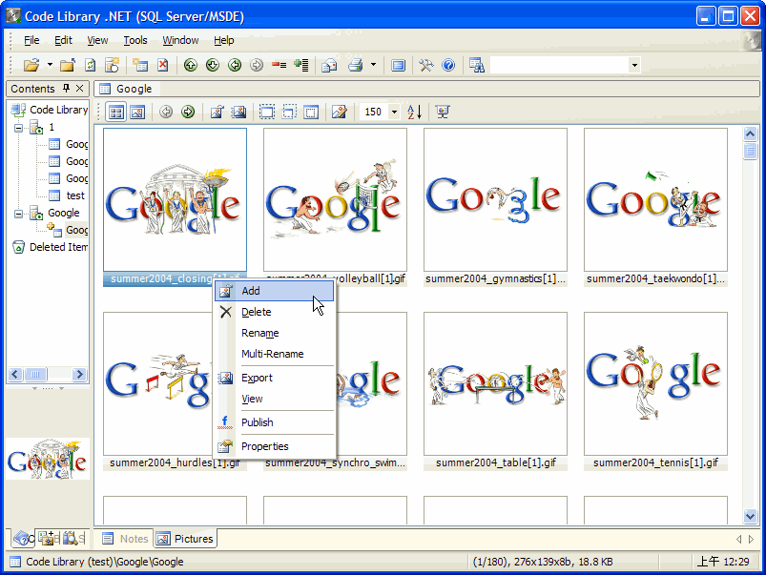Click the delete icon with red X
The image size is (766, 575).
tap(163, 65)
